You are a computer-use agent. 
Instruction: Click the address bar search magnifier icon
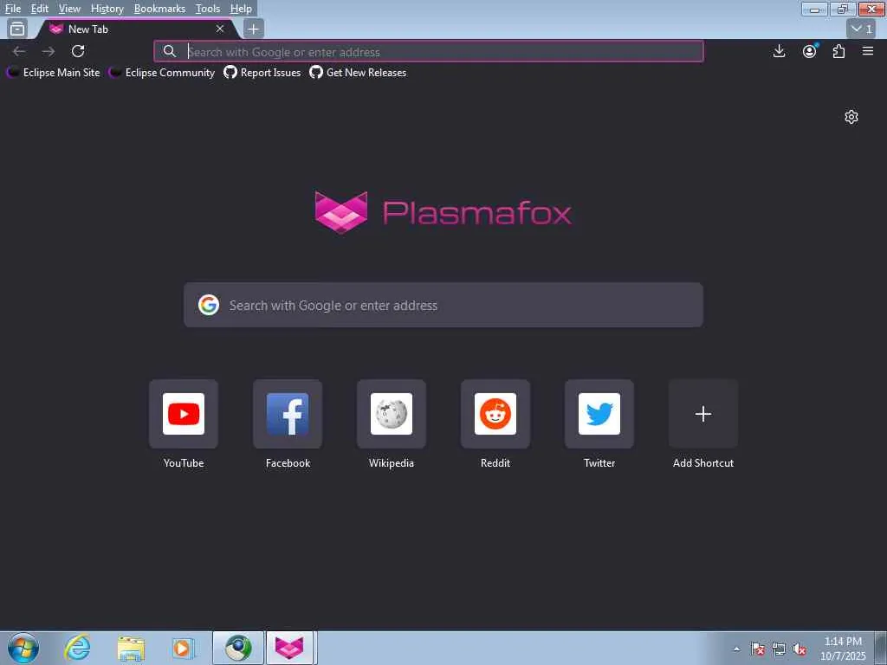click(169, 51)
